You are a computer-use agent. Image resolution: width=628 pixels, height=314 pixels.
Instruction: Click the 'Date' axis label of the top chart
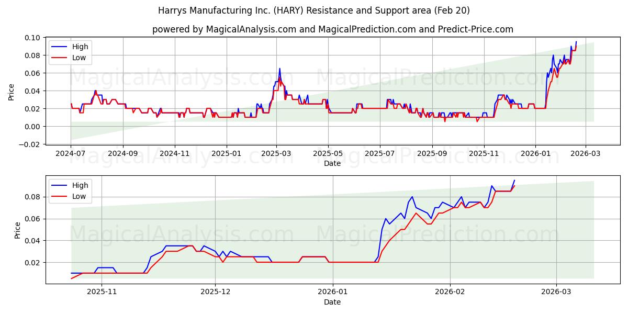pyautogui.click(x=332, y=163)
